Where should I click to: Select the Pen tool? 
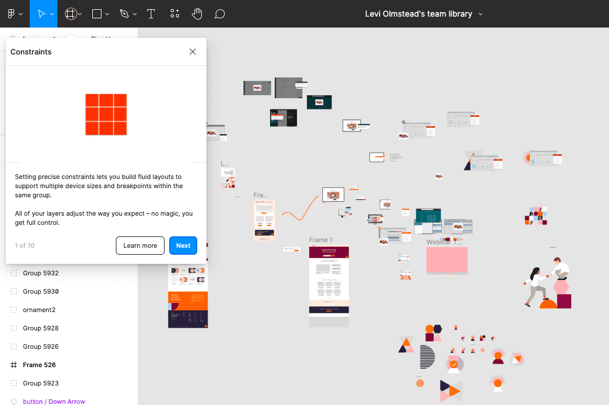(x=124, y=14)
